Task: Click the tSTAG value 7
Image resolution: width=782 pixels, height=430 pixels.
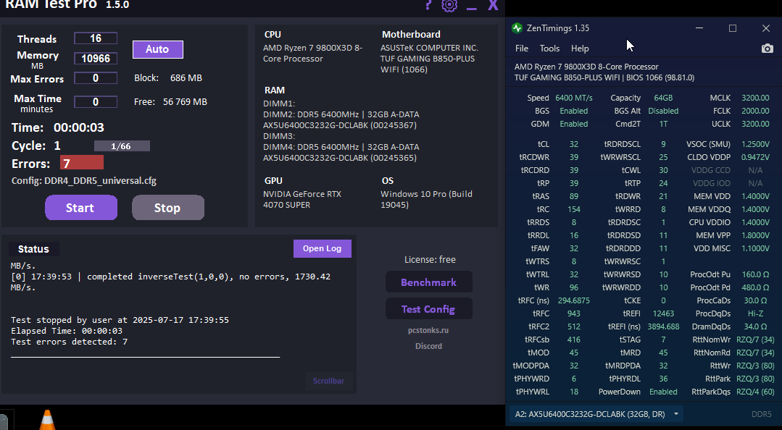Action: (663, 340)
